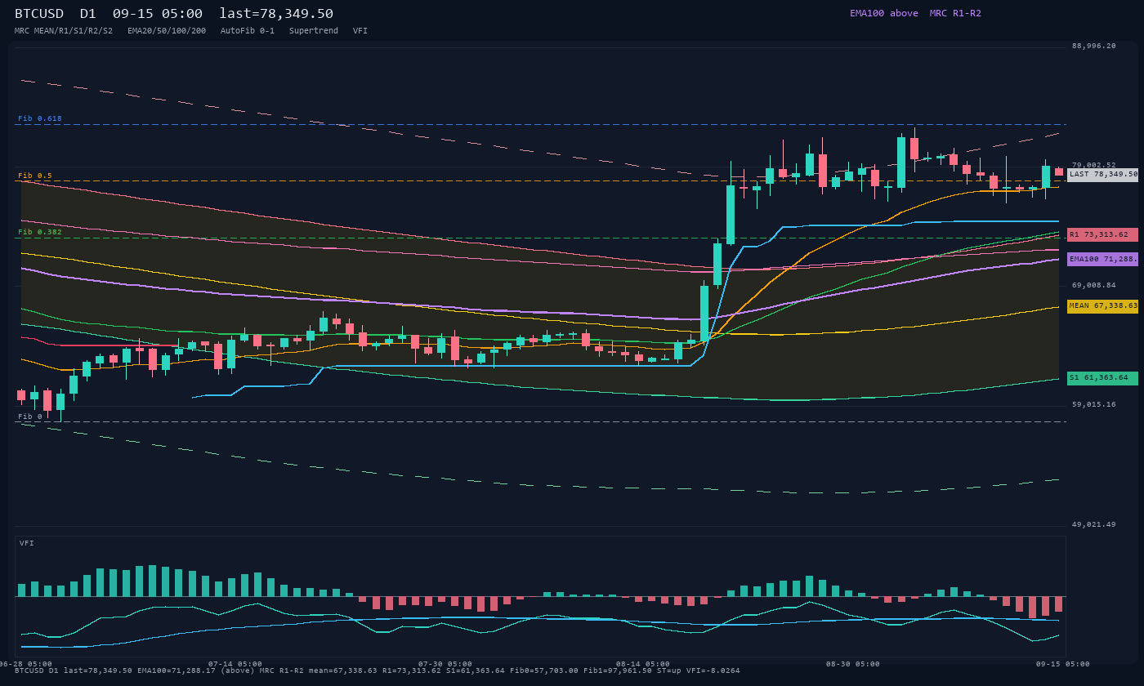Click the VFI panel title
This screenshot has height=686, width=1144.
click(27, 543)
